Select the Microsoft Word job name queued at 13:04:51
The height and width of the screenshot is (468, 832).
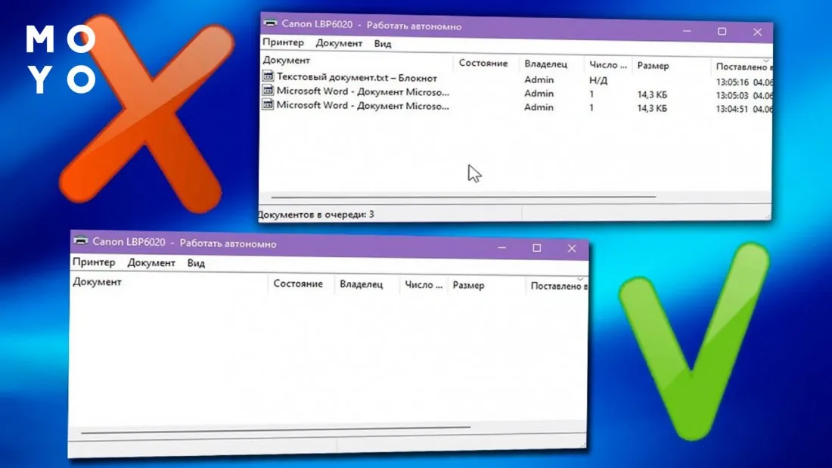click(362, 106)
